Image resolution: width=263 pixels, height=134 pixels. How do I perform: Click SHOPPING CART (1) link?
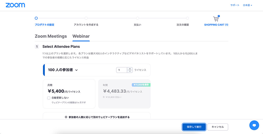tap(216, 25)
